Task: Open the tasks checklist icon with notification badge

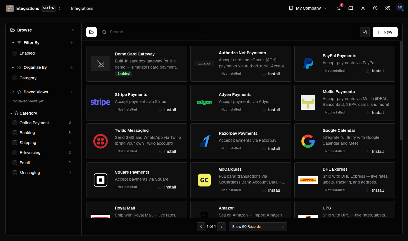Action: 339,8
